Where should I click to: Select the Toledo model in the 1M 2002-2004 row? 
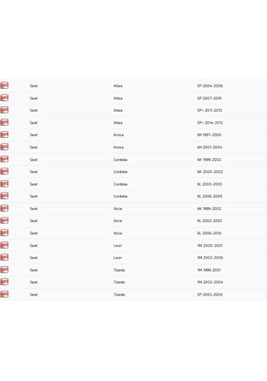119,282
